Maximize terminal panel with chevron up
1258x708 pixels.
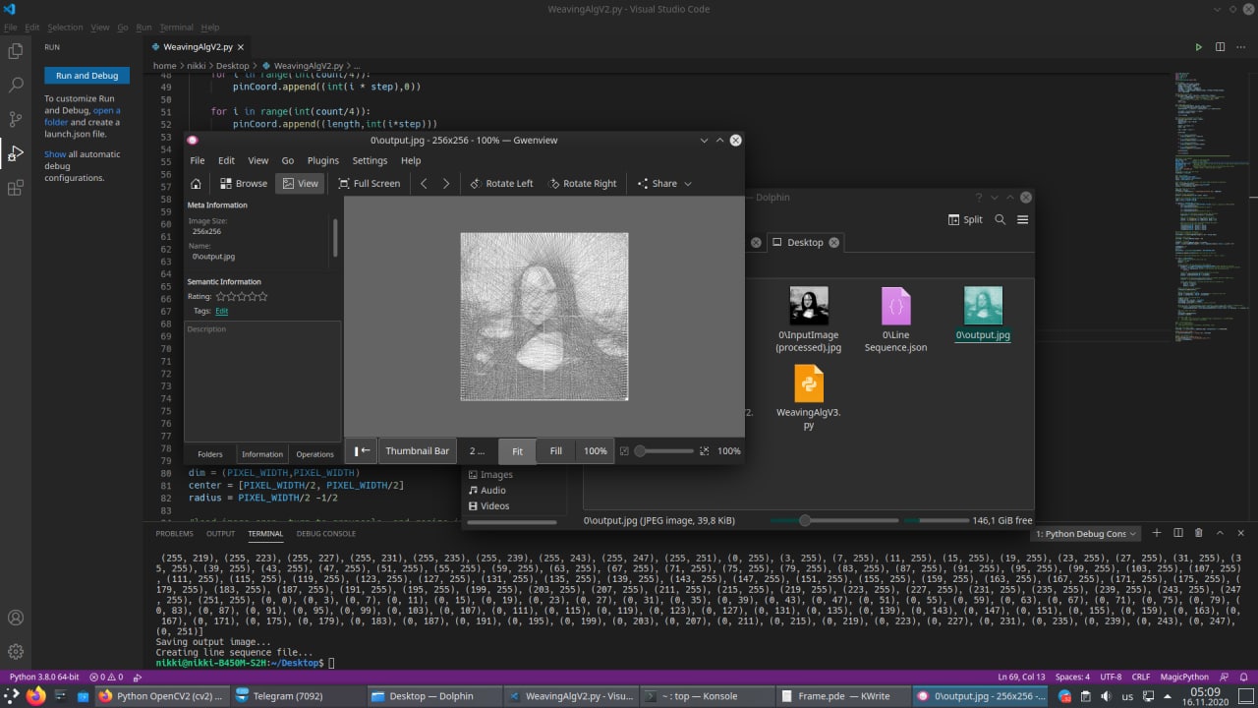coord(1220,533)
